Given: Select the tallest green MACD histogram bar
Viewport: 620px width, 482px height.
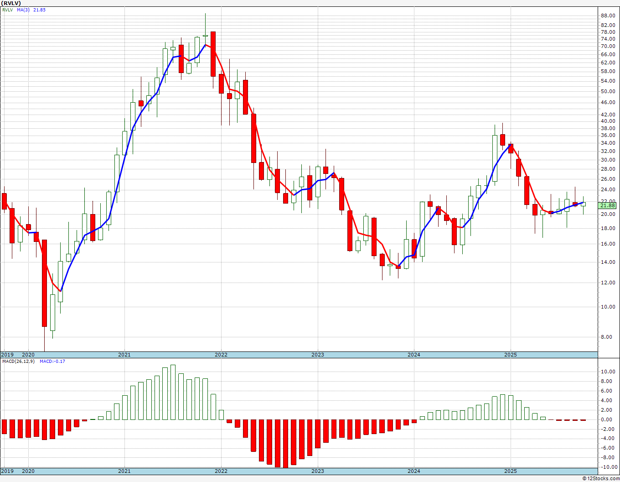Looking at the screenshot, I should click(x=173, y=392).
